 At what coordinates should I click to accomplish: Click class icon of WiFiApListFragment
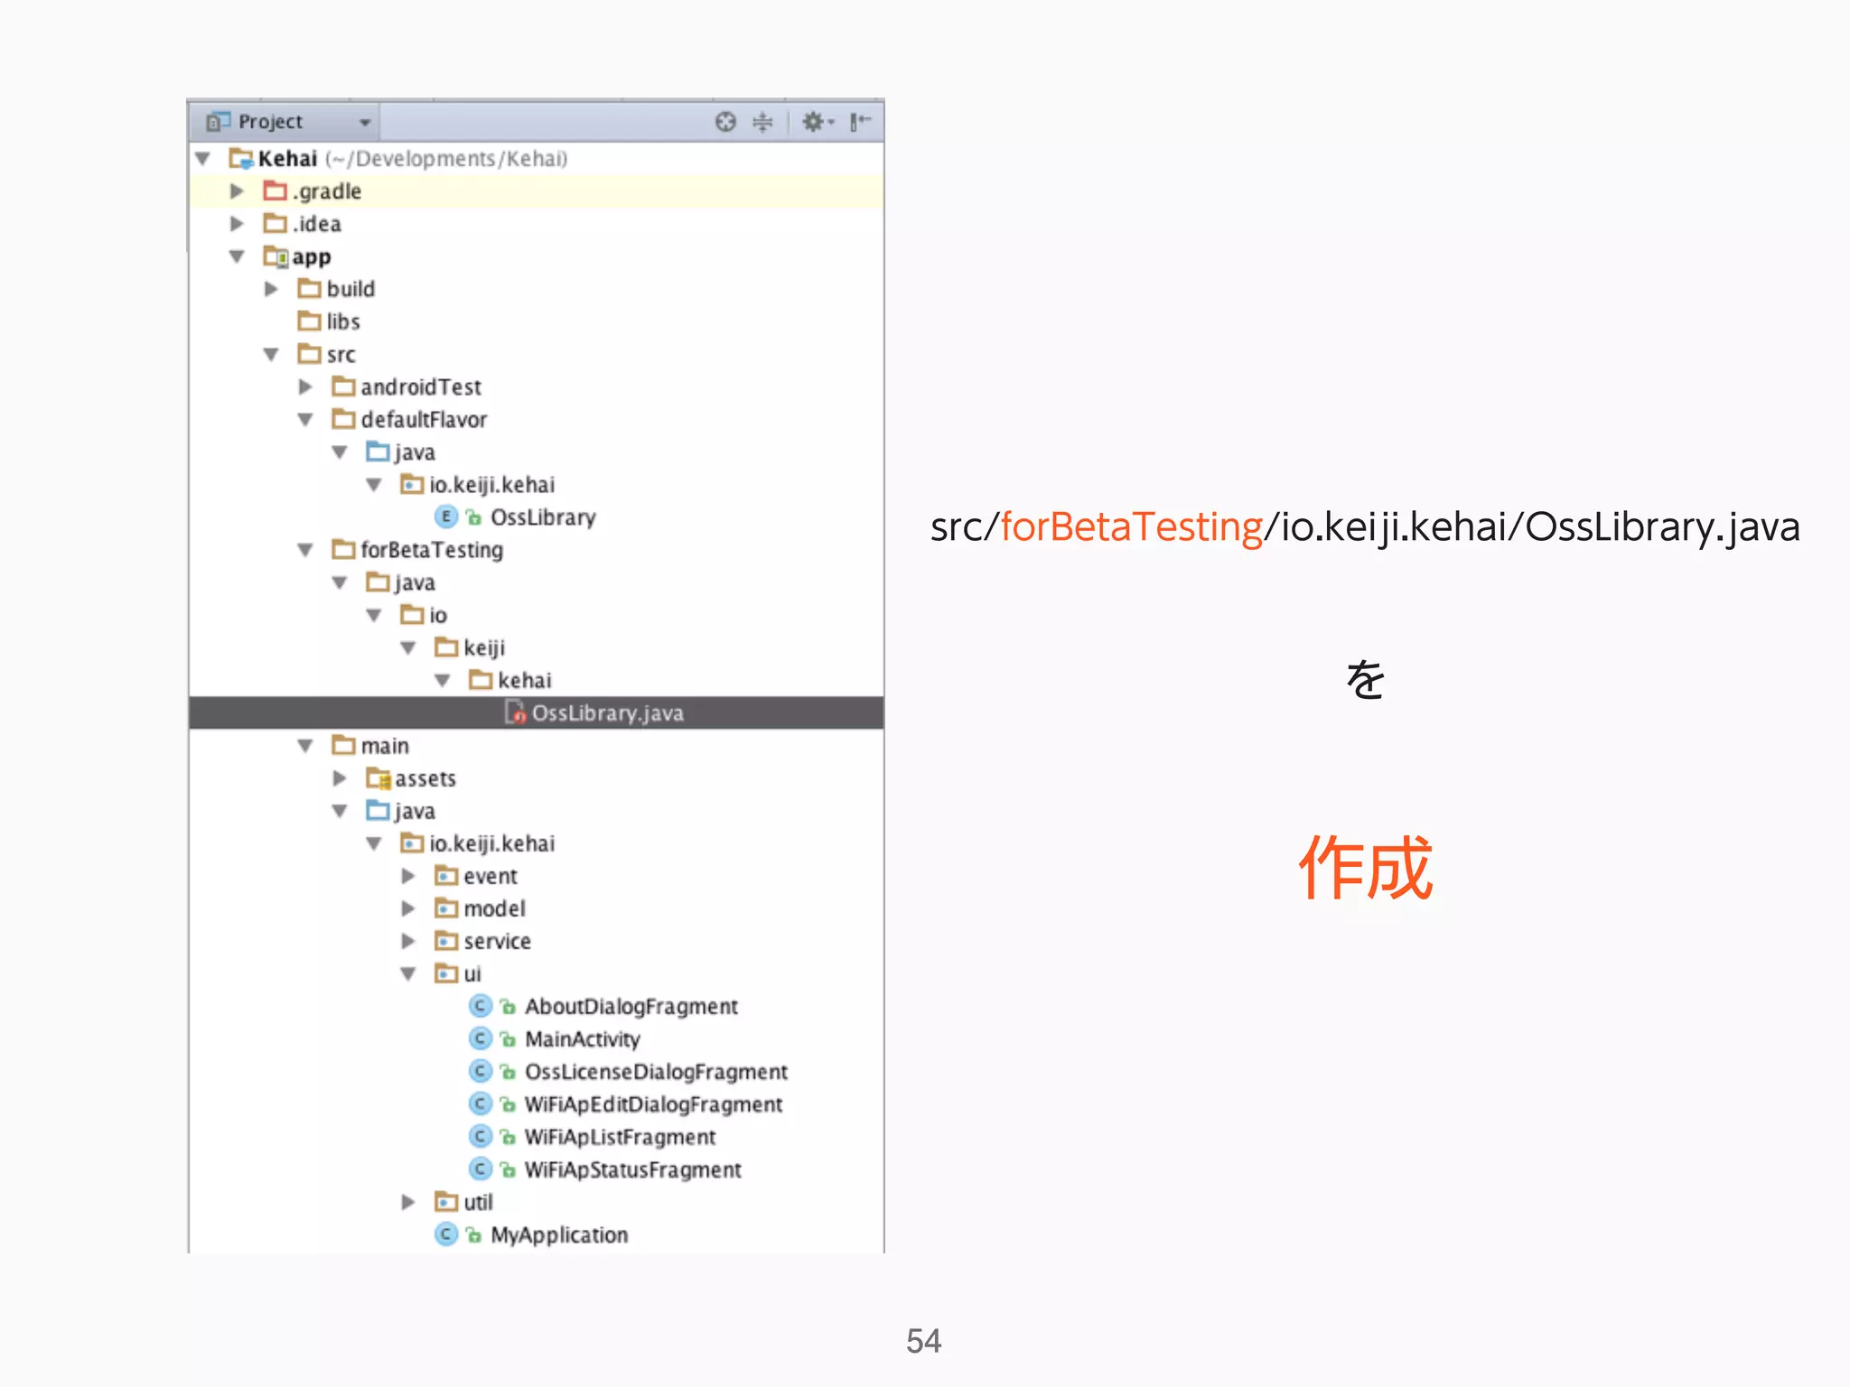[481, 1136]
